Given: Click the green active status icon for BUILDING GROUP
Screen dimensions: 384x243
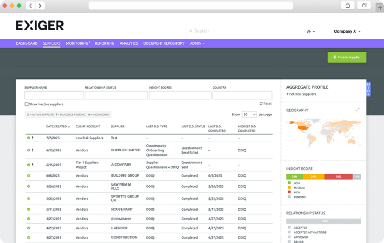Looking at the screenshot, I should 28,175.
